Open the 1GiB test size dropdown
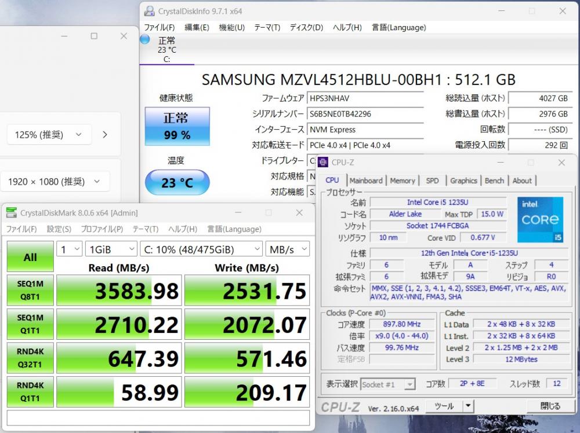This screenshot has width=580, height=433. click(111, 249)
